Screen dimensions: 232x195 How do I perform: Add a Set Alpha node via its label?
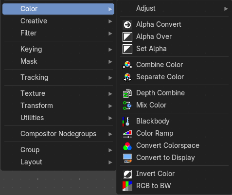coord(151,49)
